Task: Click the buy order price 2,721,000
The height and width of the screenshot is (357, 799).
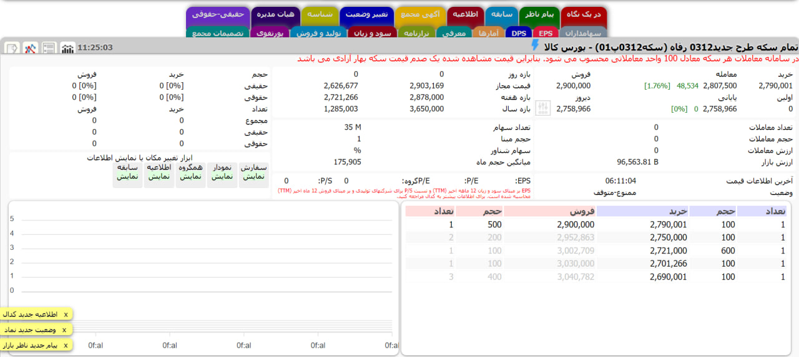Action: [x=668, y=250]
